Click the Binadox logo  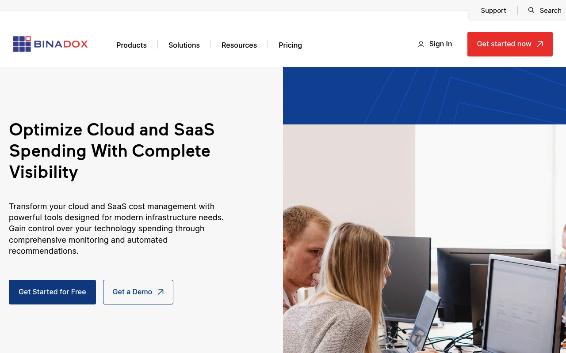point(50,44)
